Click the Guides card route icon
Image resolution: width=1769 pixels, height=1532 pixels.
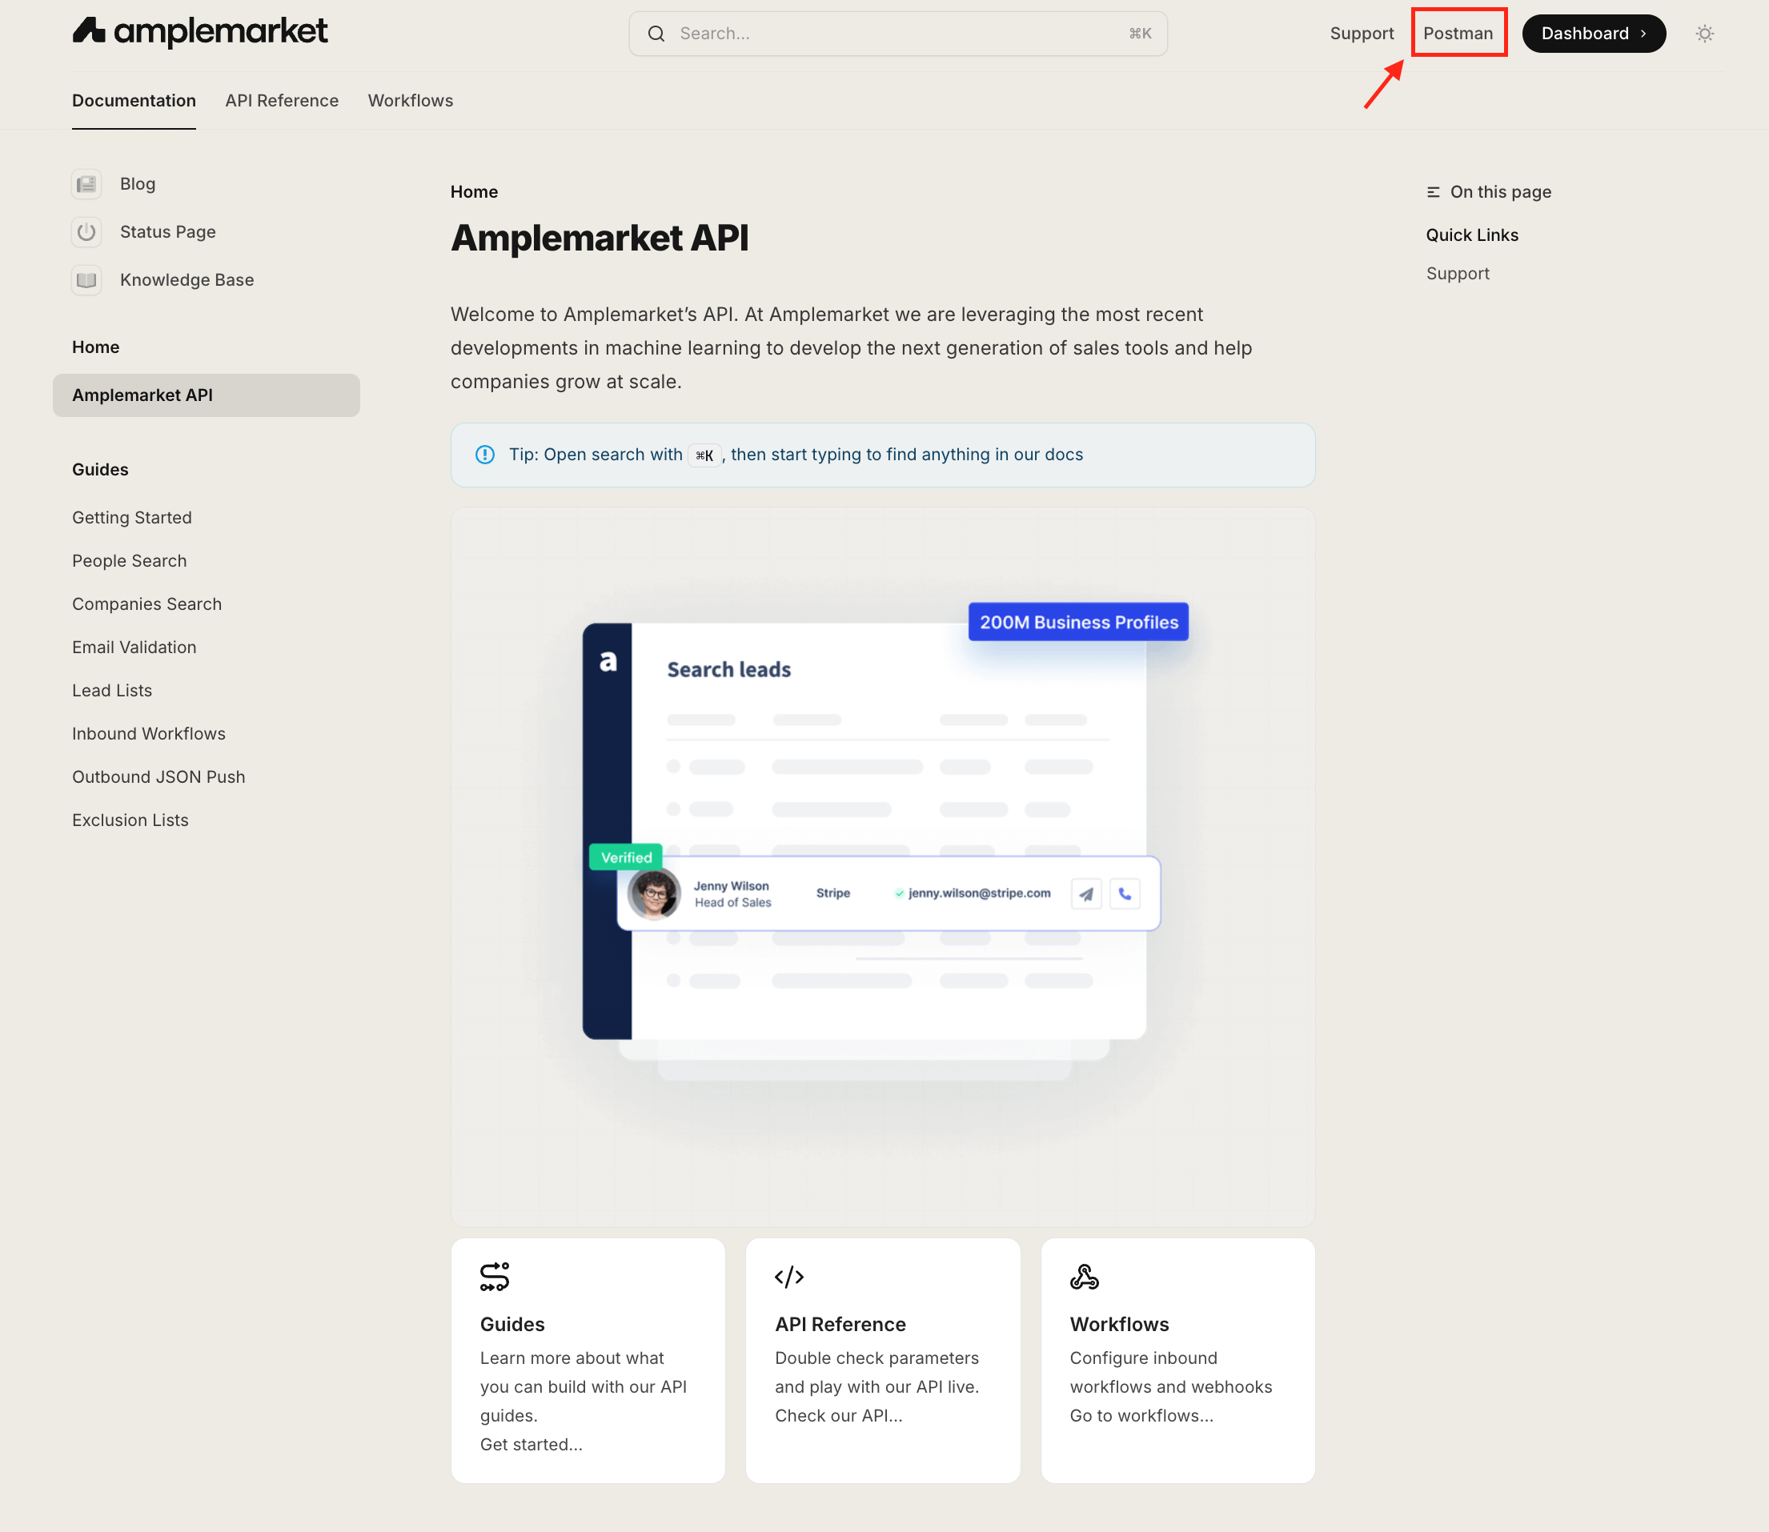click(x=494, y=1277)
